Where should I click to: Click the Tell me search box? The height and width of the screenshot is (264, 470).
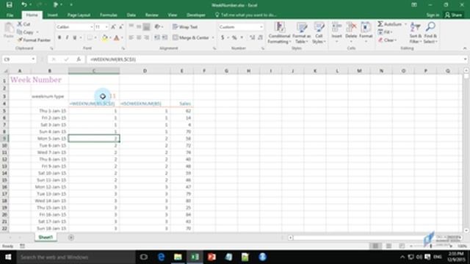tap(246, 15)
